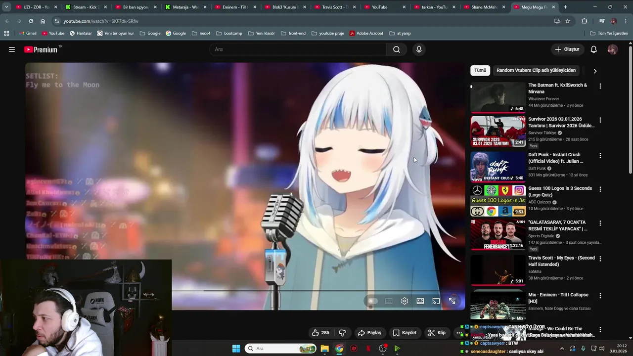Open options menu for Guess 100 Logos video
Image resolution: width=633 pixels, height=356 pixels.
click(x=600, y=189)
